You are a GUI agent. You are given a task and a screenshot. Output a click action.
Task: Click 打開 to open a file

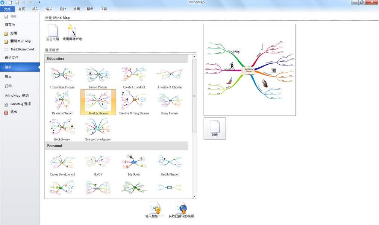[14, 33]
